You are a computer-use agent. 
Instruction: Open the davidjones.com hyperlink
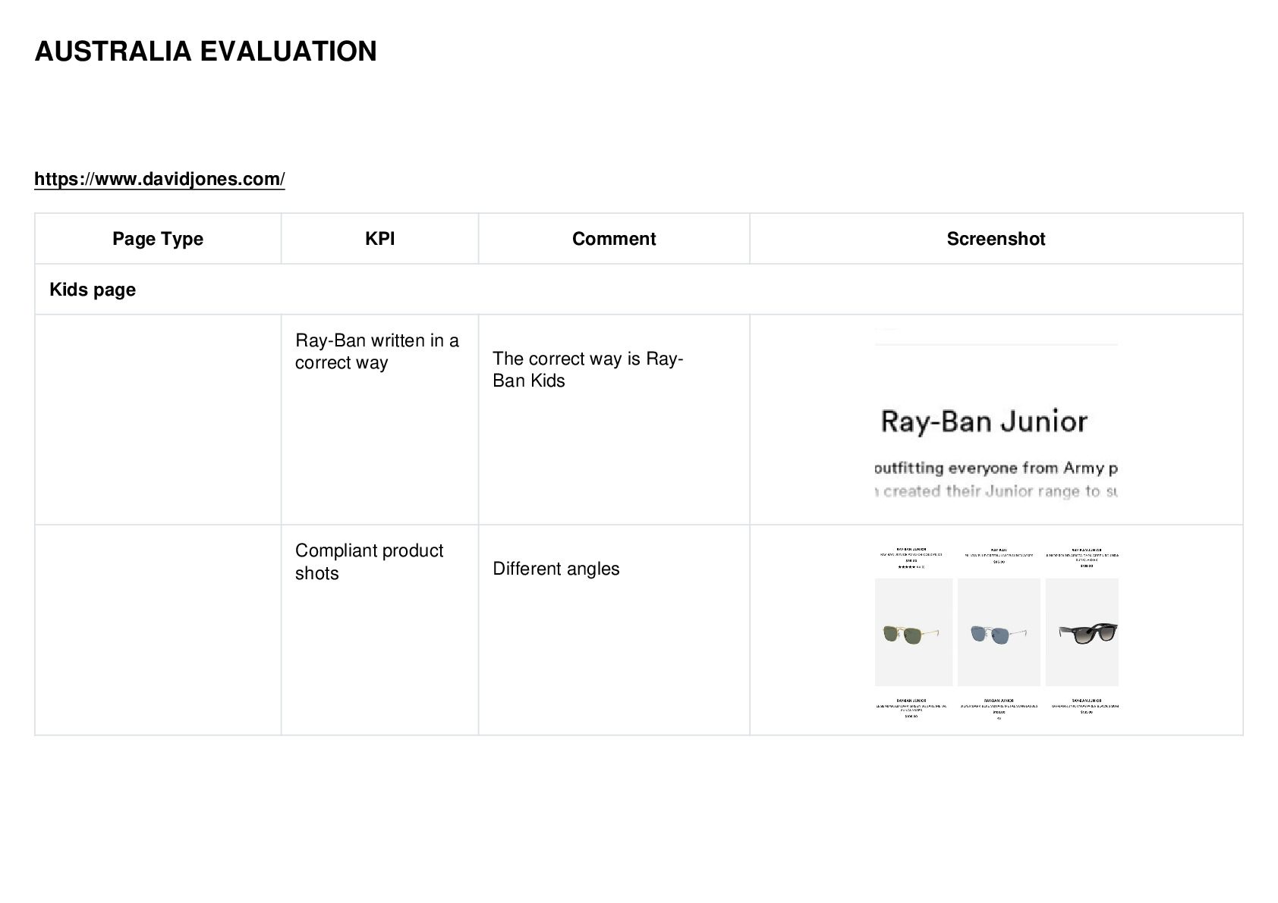click(x=159, y=179)
